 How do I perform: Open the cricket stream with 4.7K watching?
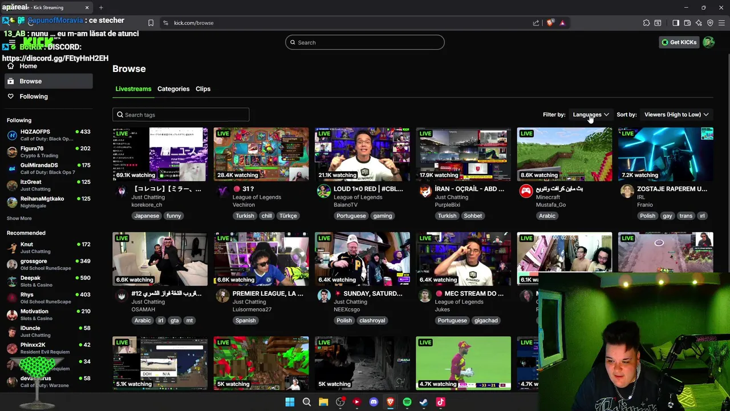pyautogui.click(x=464, y=363)
